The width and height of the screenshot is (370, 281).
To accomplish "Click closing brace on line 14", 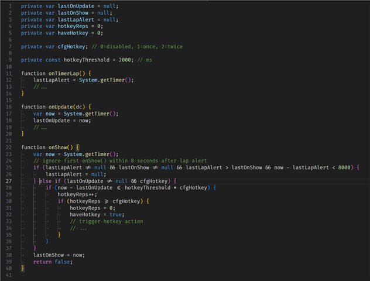I will point(23,94).
